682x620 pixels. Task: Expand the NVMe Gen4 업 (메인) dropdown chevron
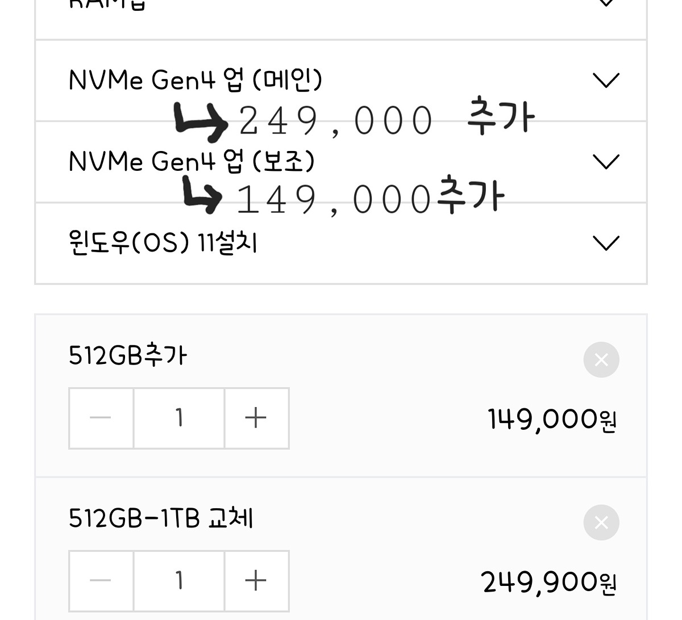tap(605, 80)
